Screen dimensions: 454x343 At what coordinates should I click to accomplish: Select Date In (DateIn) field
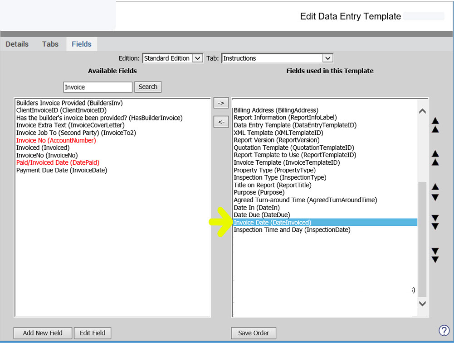(x=257, y=208)
